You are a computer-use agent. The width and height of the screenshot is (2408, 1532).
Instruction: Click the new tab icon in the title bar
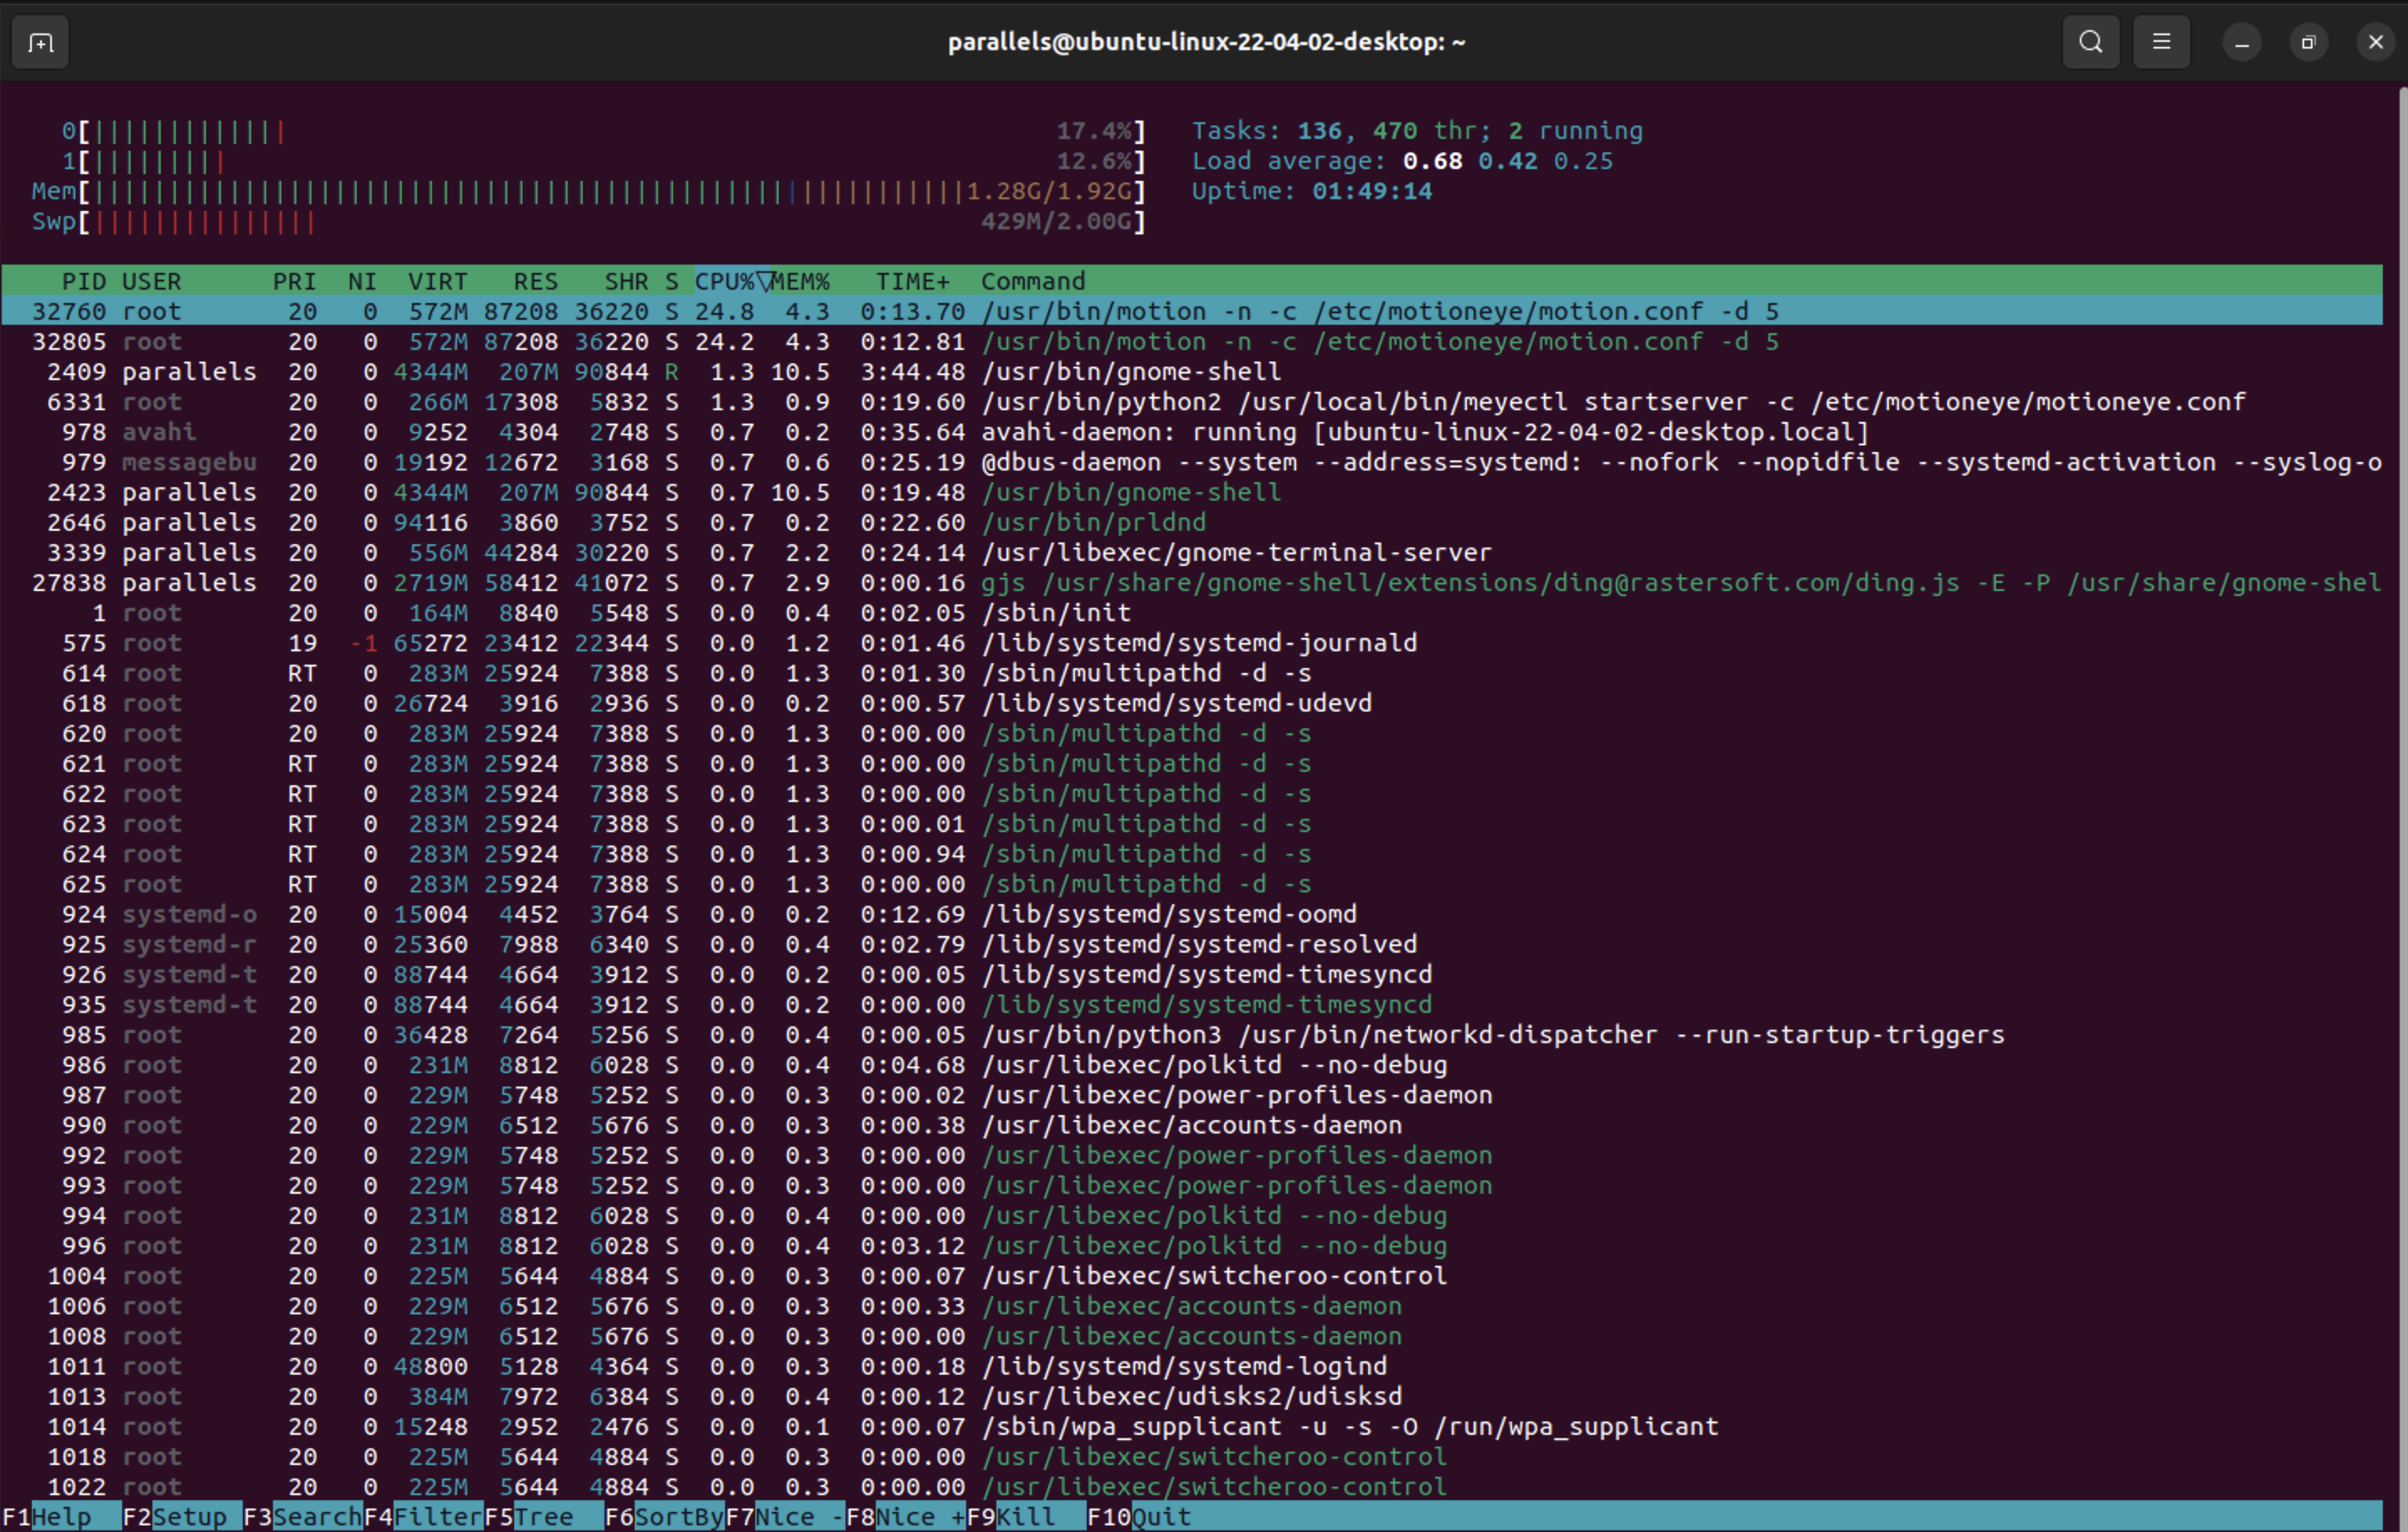click(40, 42)
